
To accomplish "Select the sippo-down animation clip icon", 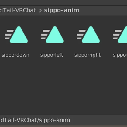I will click(x=16, y=35).
